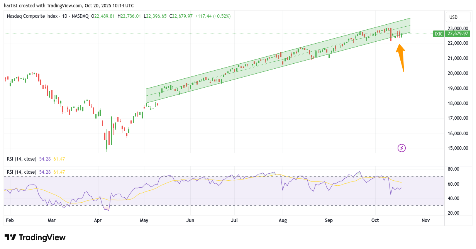Click the Nov label on time axis
This screenshot has height=249, width=476.
coord(425,220)
